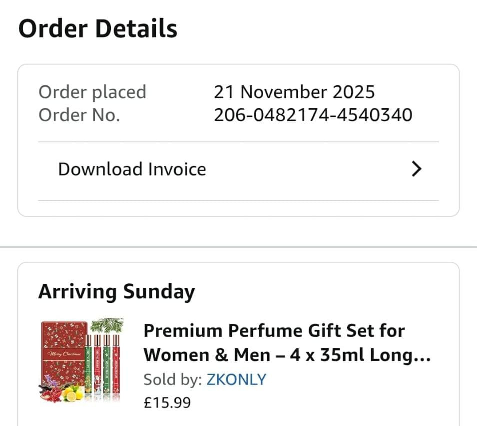The image size is (477, 426).
Task: Click the Order No. label
Action: click(x=79, y=115)
